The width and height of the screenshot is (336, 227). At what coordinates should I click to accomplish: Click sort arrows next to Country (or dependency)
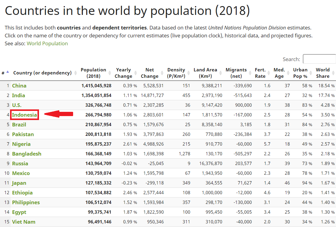point(75,73)
